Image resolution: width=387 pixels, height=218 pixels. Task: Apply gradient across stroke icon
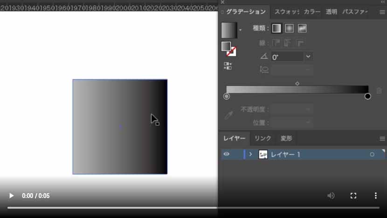click(x=299, y=43)
